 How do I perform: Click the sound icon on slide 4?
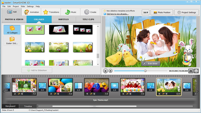tap(94, 94)
